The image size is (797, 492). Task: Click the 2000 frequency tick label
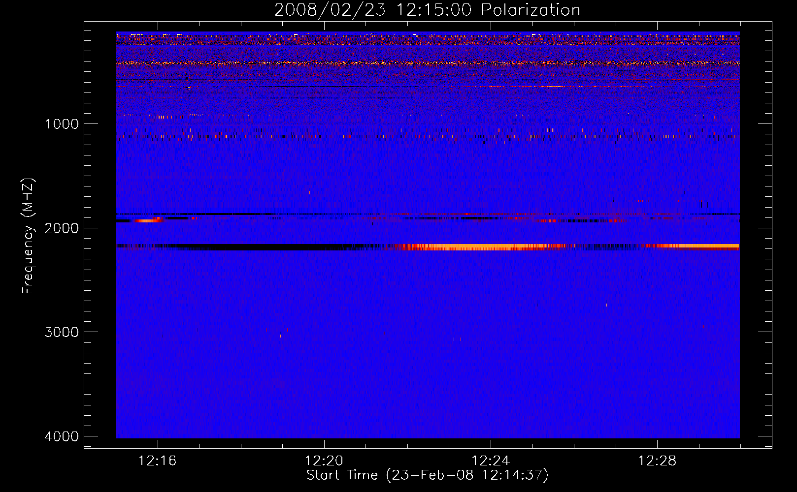[x=62, y=228]
